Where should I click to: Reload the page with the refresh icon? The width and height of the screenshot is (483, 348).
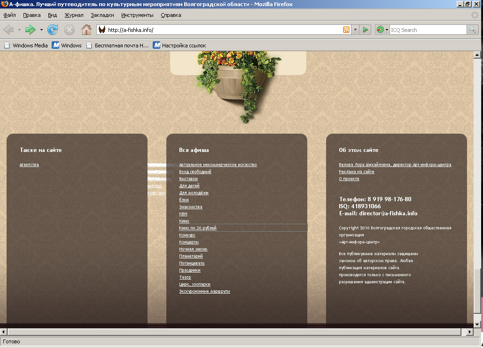pos(53,30)
